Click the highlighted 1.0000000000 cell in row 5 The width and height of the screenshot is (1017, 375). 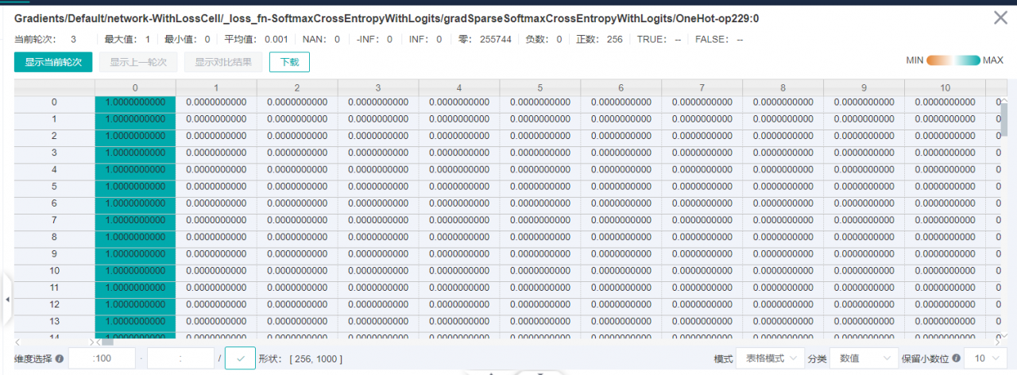click(135, 187)
